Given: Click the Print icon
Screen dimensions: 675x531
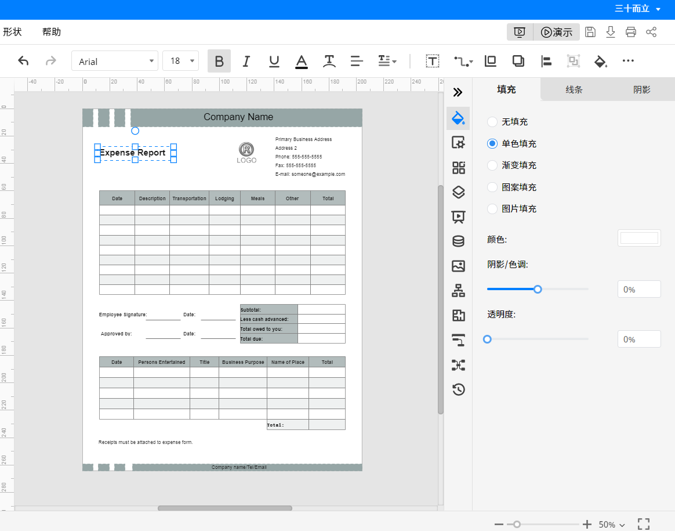Looking at the screenshot, I should (x=631, y=32).
